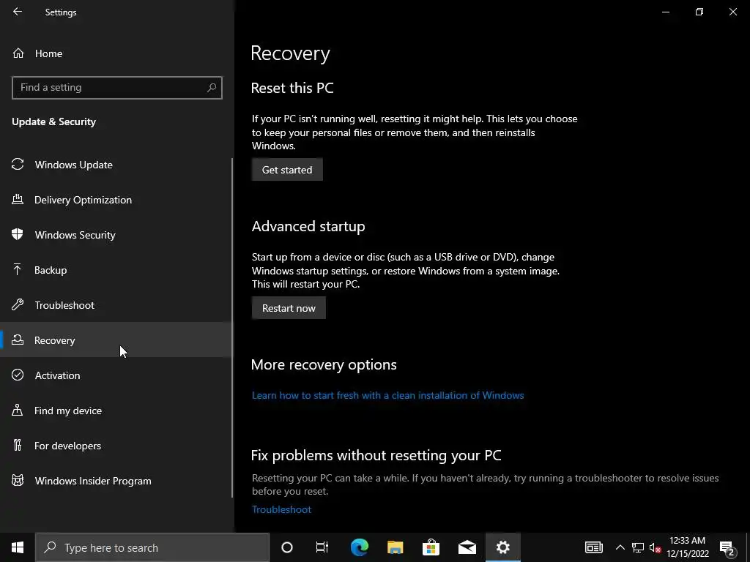Click the Recovery sidebar icon
Screen dimensions: 750x562
point(18,340)
